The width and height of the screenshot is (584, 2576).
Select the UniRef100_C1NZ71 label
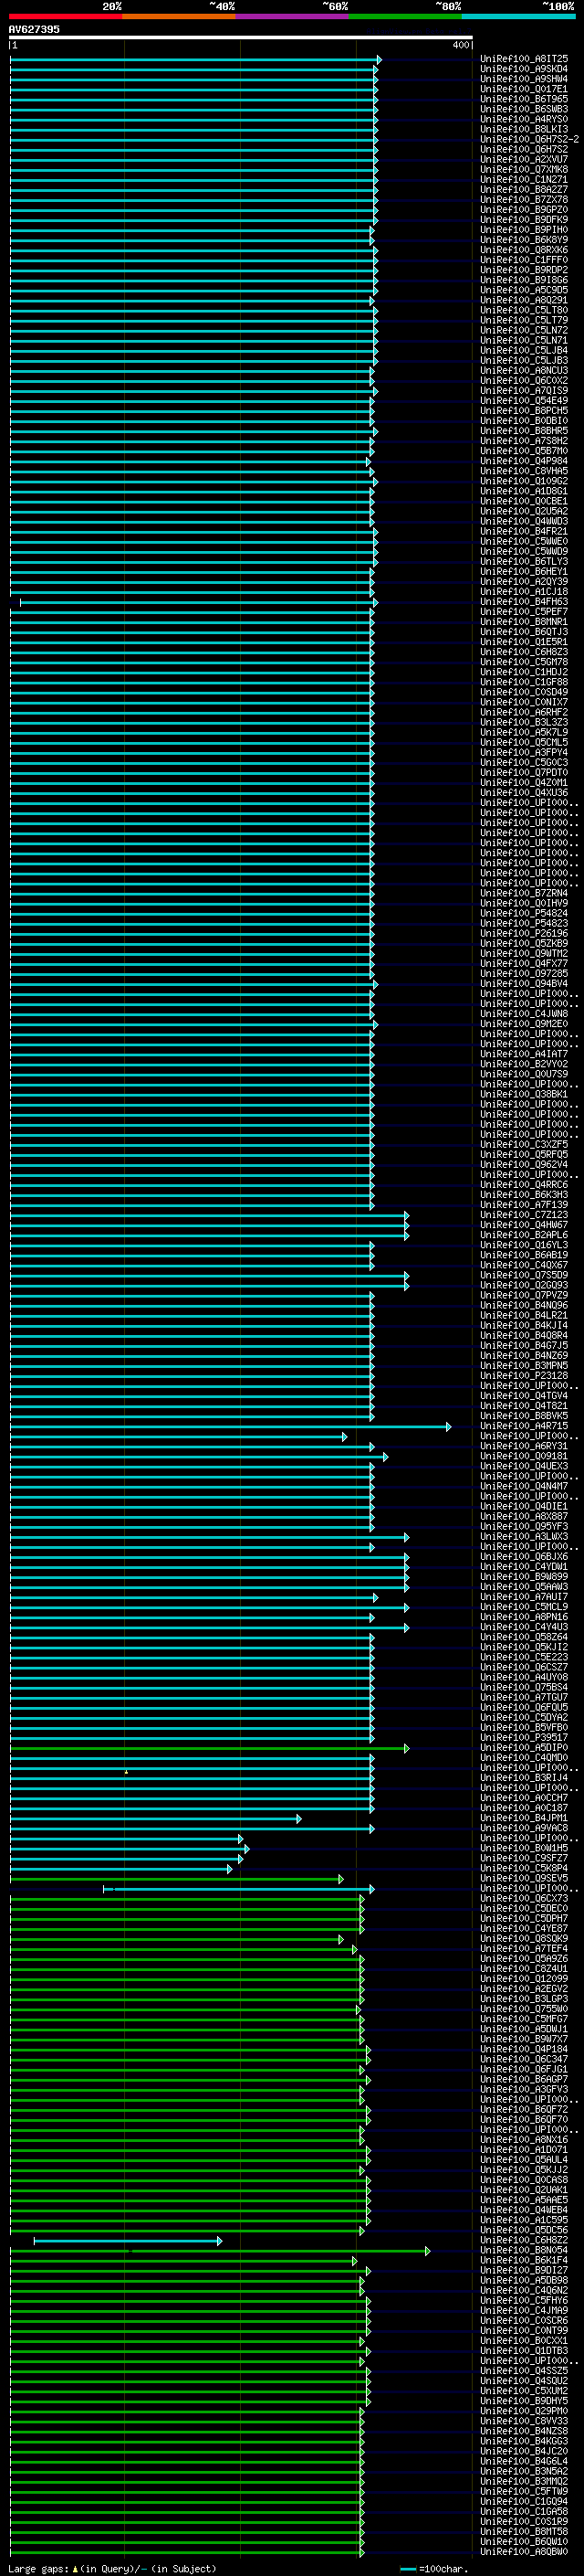(523, 179)
